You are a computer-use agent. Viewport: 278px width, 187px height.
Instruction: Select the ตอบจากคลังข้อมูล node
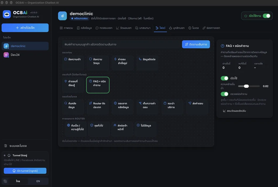pos(122,107)
